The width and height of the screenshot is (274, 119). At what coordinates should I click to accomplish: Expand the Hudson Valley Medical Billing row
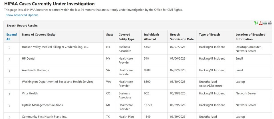[9, 48]
